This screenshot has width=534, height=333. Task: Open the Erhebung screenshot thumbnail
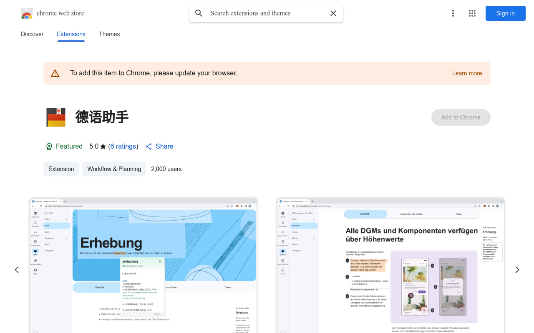click(143, 265)
